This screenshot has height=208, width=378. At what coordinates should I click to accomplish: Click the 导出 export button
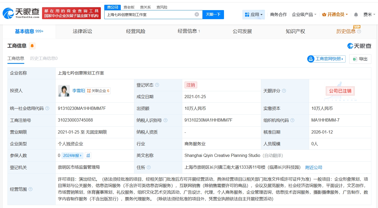pyautogui.click(x=360, y=59)
